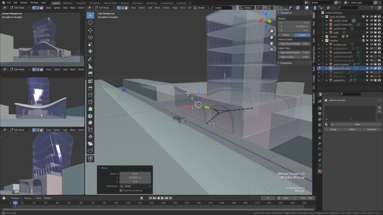Collapse the Transform panel
This screenshot has width=383, height=215.
point(278,13)
